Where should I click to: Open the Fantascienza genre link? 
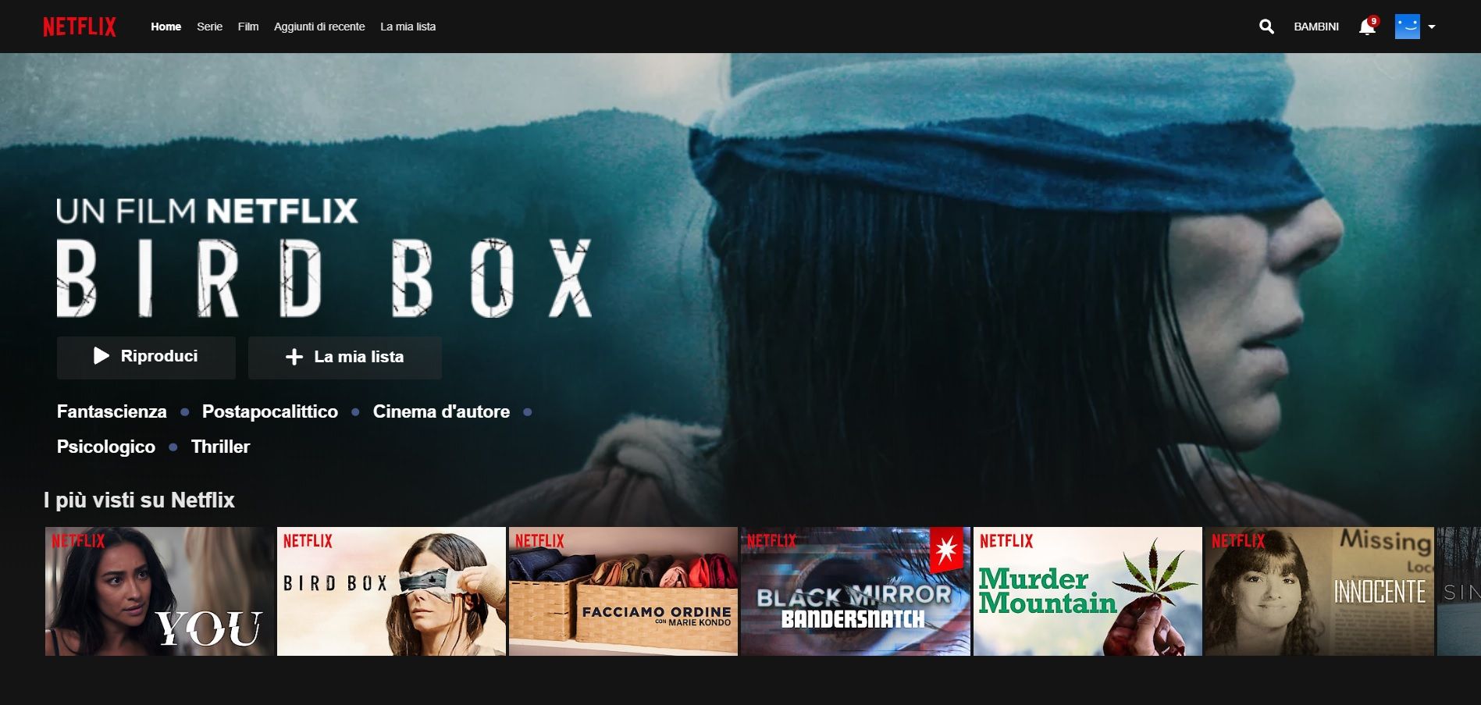(x=112, y=411)
